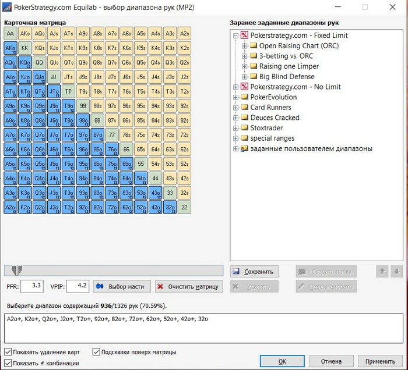Click the Open Raising Chart folder icon
408x370 pixels.
tap(254, 46)
